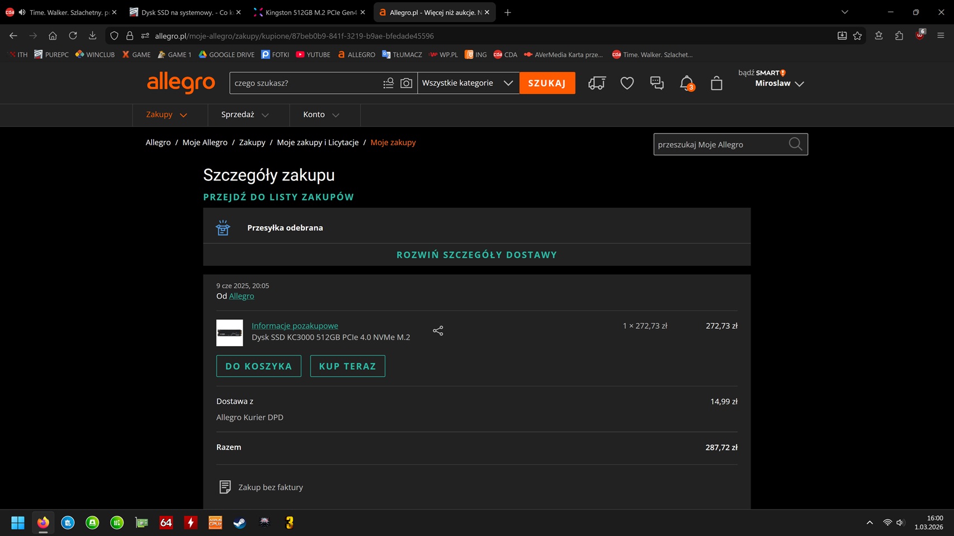Switch to Dysk SSD na systemowy tab
This screenshot has width=954, height=536.
185,12
